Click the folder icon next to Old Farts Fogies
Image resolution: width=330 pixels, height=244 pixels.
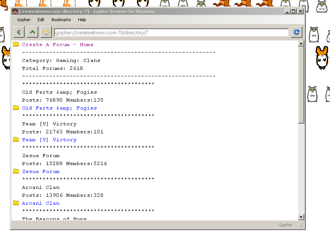point(16,107)
